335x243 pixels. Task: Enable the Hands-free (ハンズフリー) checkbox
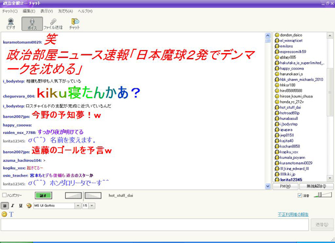pyautogui.click(x=4, y=195)
